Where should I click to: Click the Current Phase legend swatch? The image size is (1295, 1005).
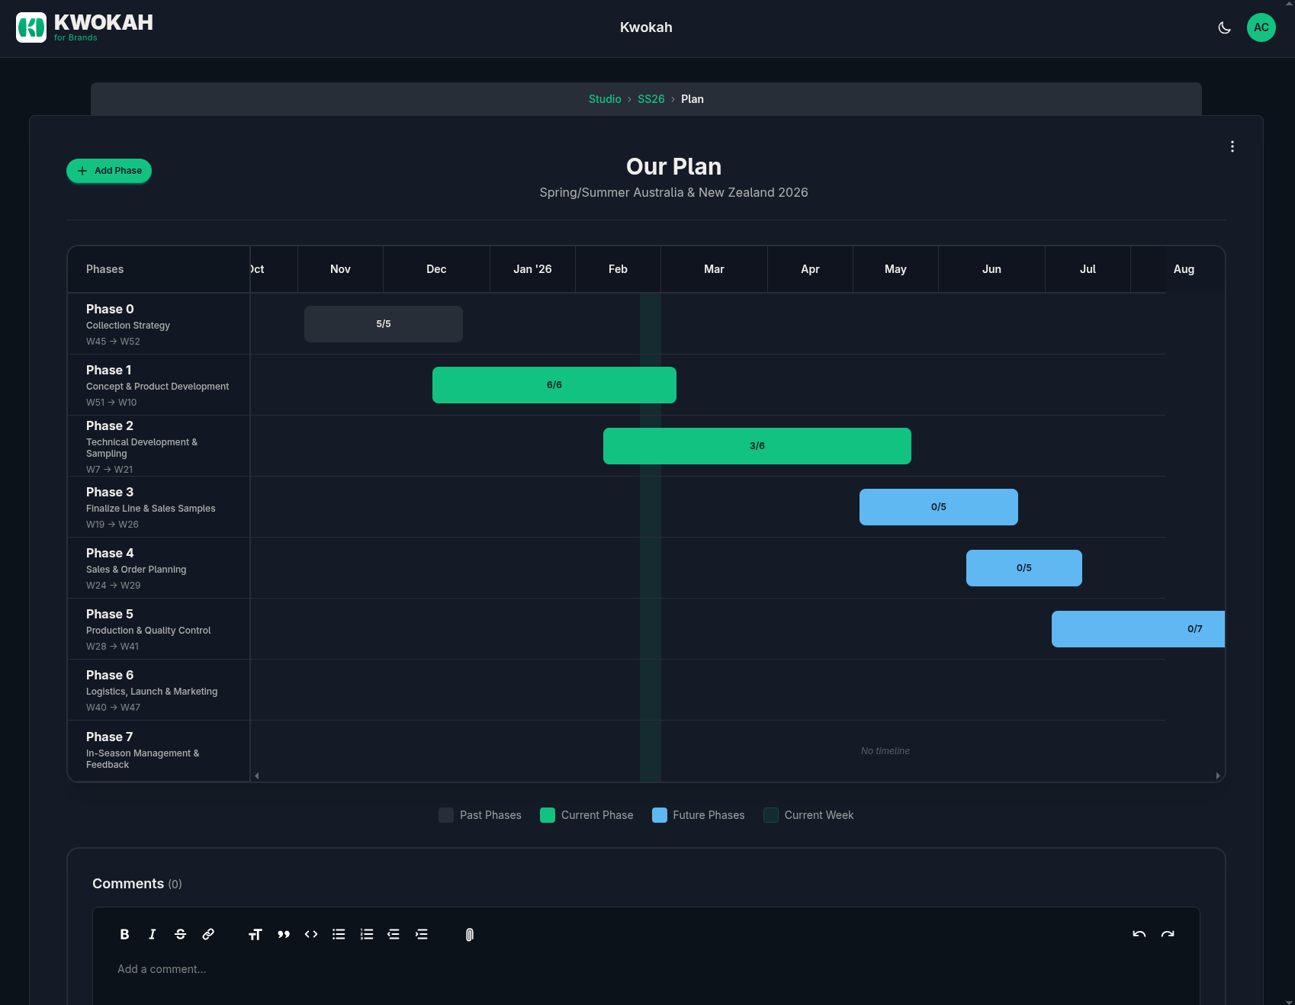(x=548, y=815)
